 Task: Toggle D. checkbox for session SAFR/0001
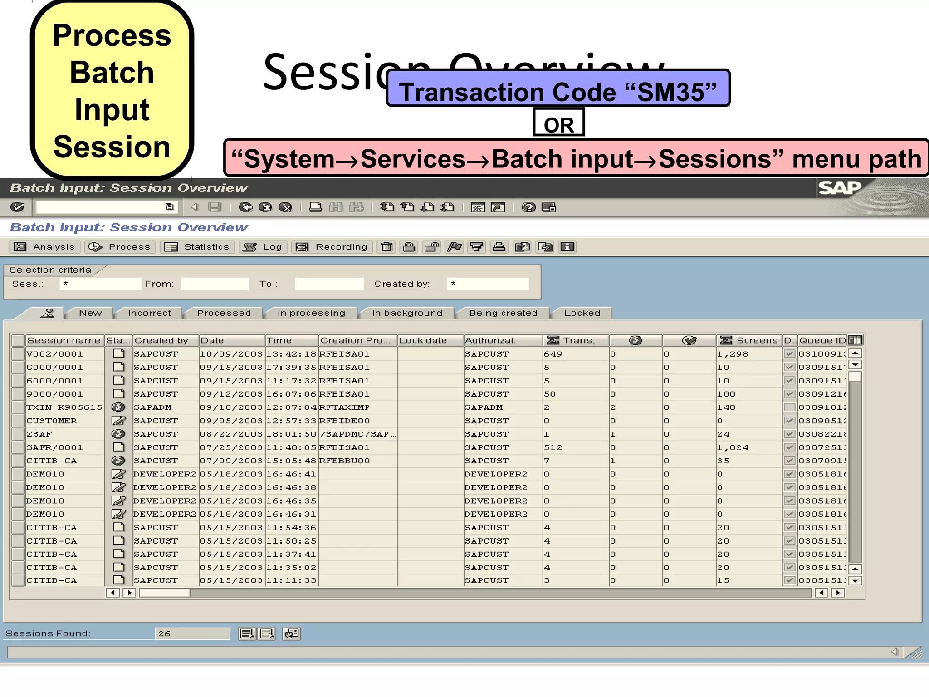point(790,447)
